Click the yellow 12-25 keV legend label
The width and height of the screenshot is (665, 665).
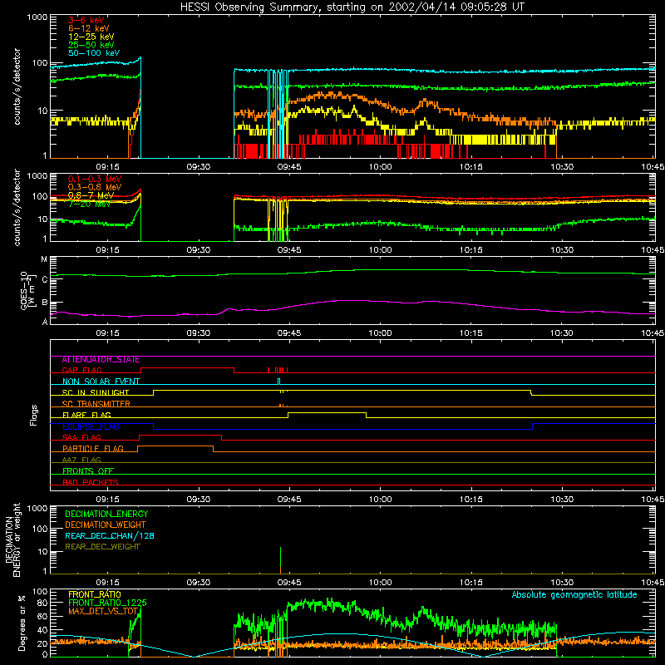click(x=91, y=37)
